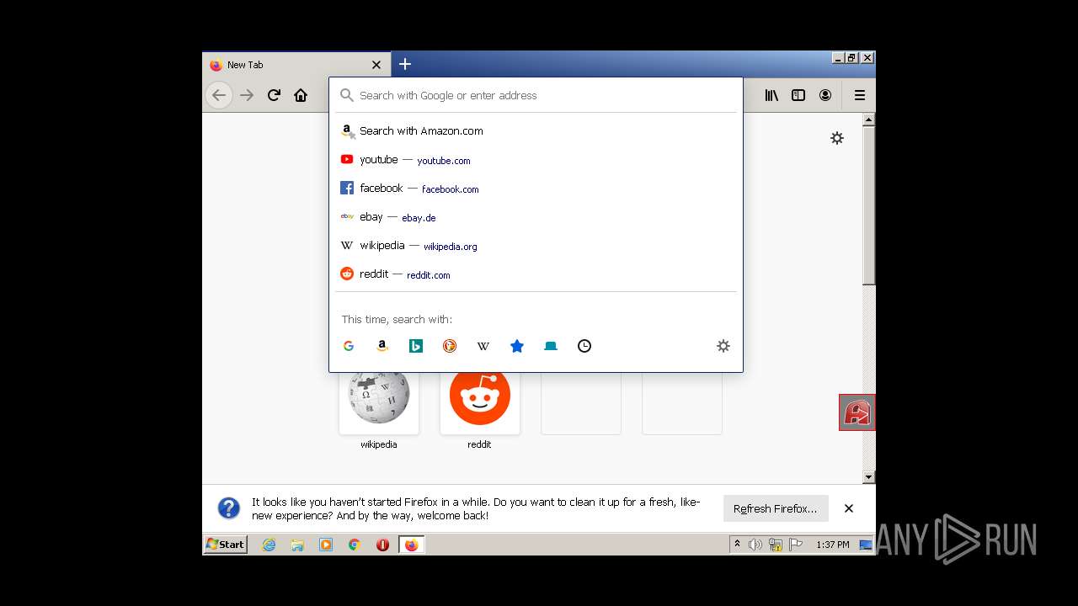Search this time with Wikipedia
The height and width of the screenshot is (606, 1078).
[483, 346]
